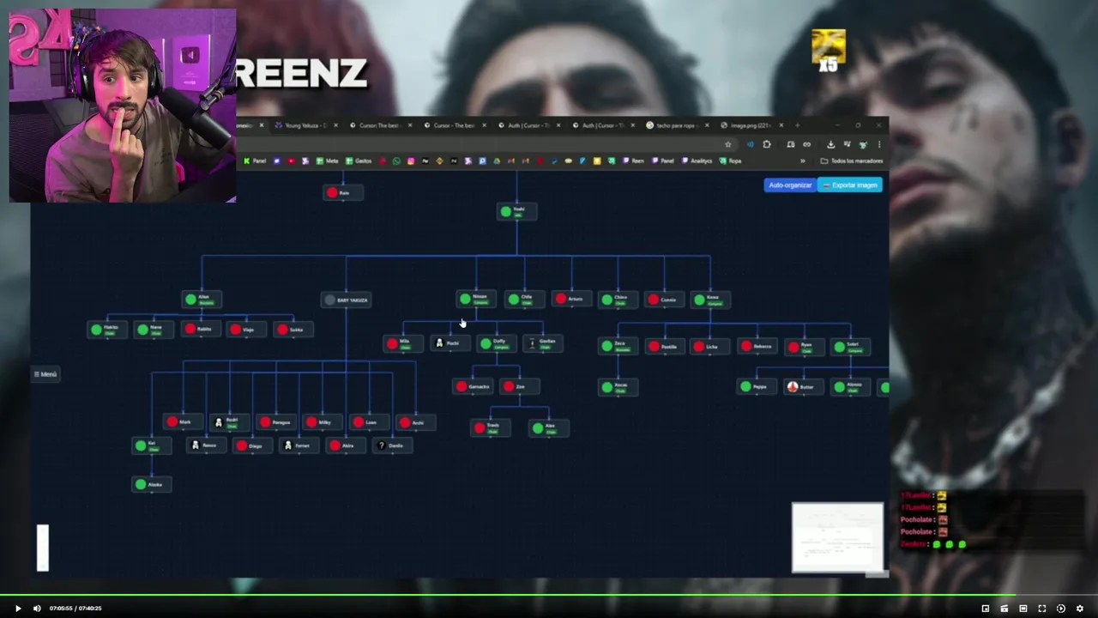The image size is (1098, 618).
Task: Select the Akira node
Action: [x=346, y=445]
